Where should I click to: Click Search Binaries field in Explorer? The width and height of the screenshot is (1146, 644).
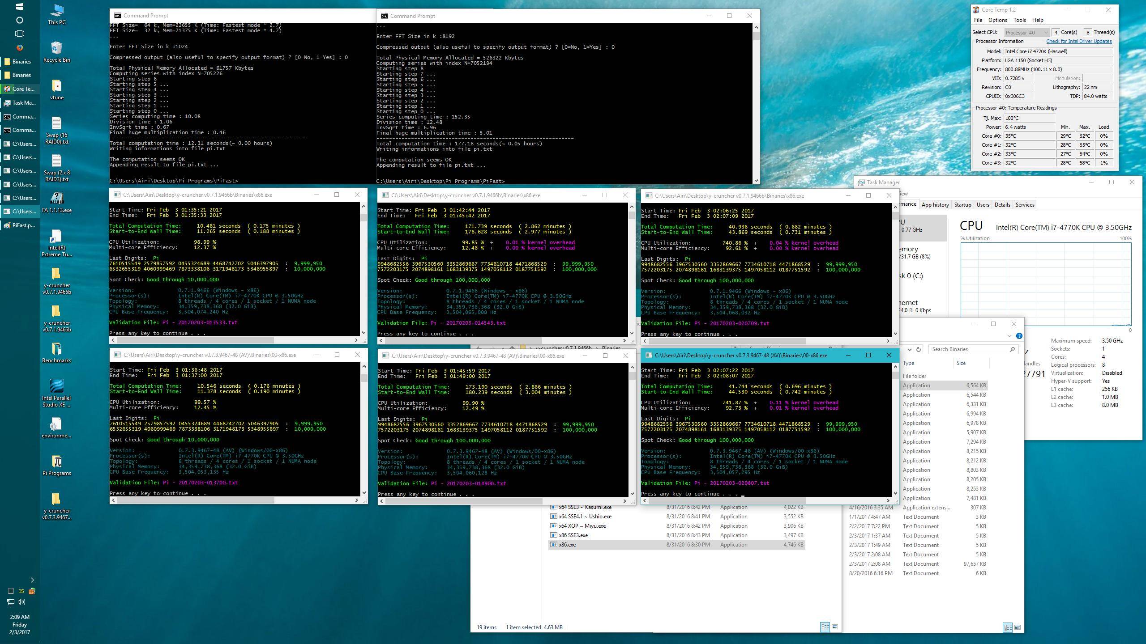coord(973,349)
